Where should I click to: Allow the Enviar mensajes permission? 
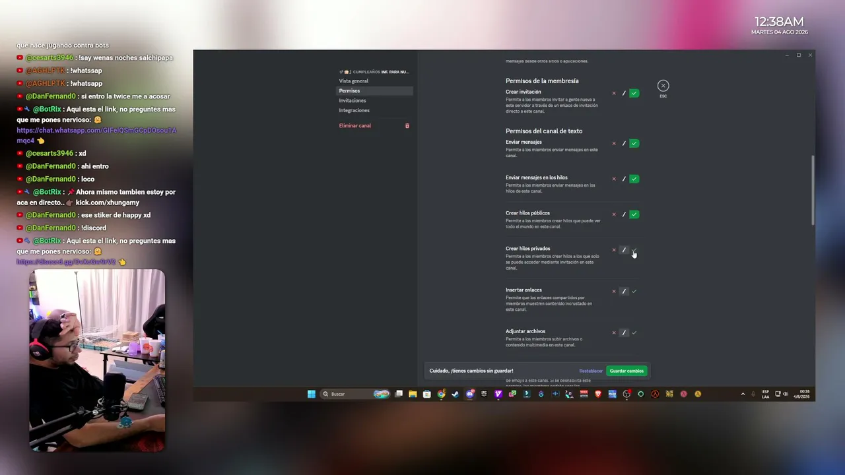pos(634,143)
